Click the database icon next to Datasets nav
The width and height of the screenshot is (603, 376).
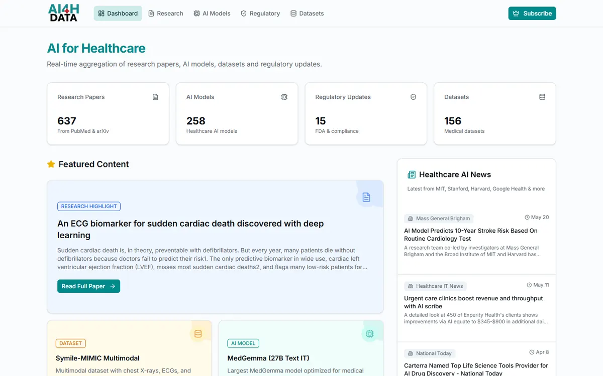pyautogui.click(x=293, y=14)
